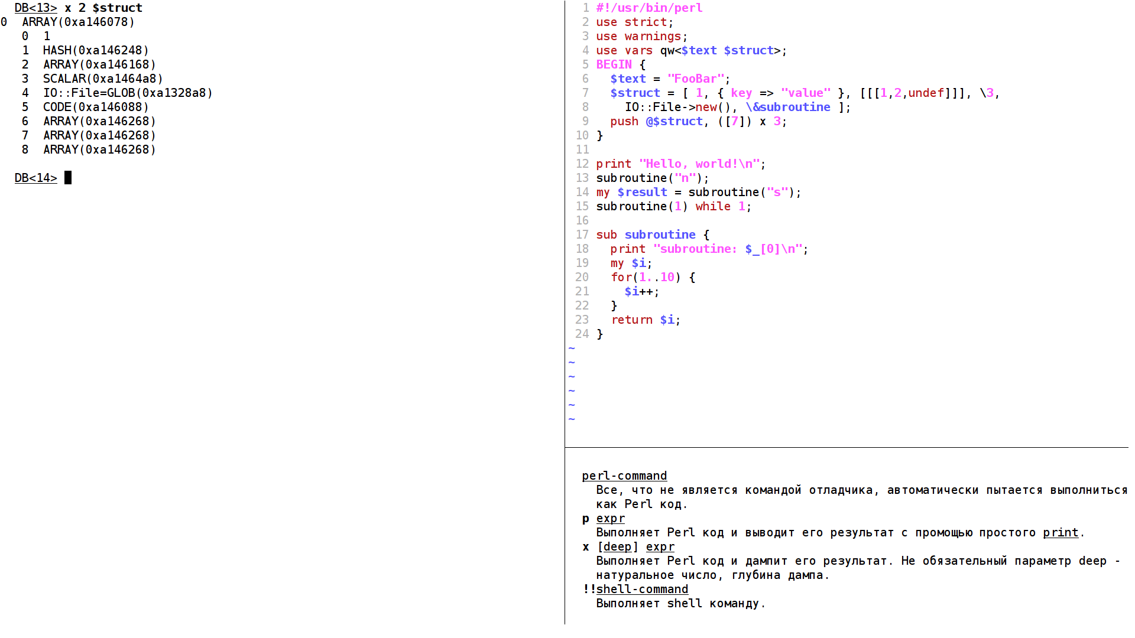Click the $result variable on line 14
The image size is (1135, 638).
(642, 192)
